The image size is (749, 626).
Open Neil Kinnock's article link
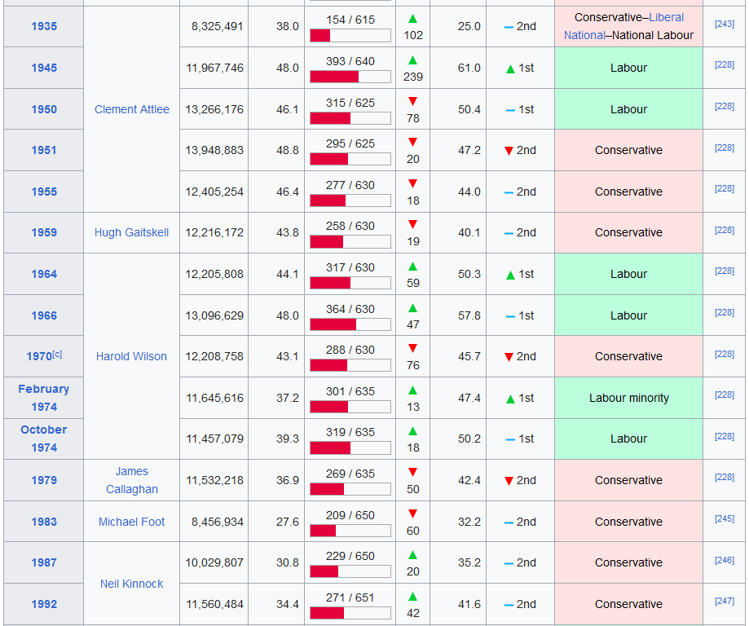pos(132,584)
